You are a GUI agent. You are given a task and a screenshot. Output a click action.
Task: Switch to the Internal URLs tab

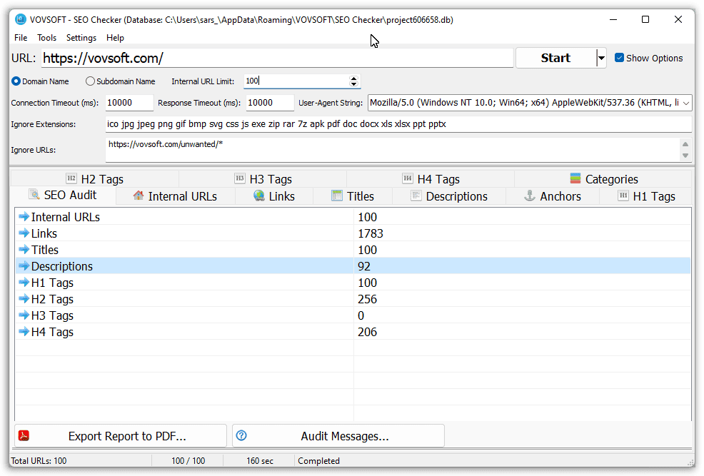coord(176,196)
